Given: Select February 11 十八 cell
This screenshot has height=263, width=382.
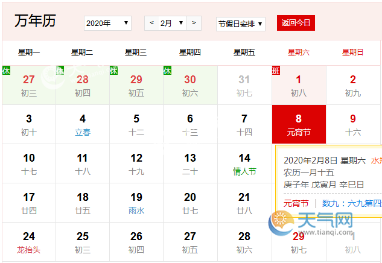Looking at the screenshot, I should click(x=83, y=163).
